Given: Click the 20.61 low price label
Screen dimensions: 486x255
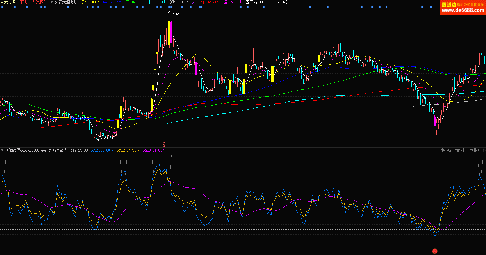Looking at the screenshot, I should (109, 138).
